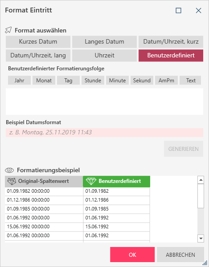Insert the Jahr format token
Screen dimensions: 209x267
tap(19, 81)
